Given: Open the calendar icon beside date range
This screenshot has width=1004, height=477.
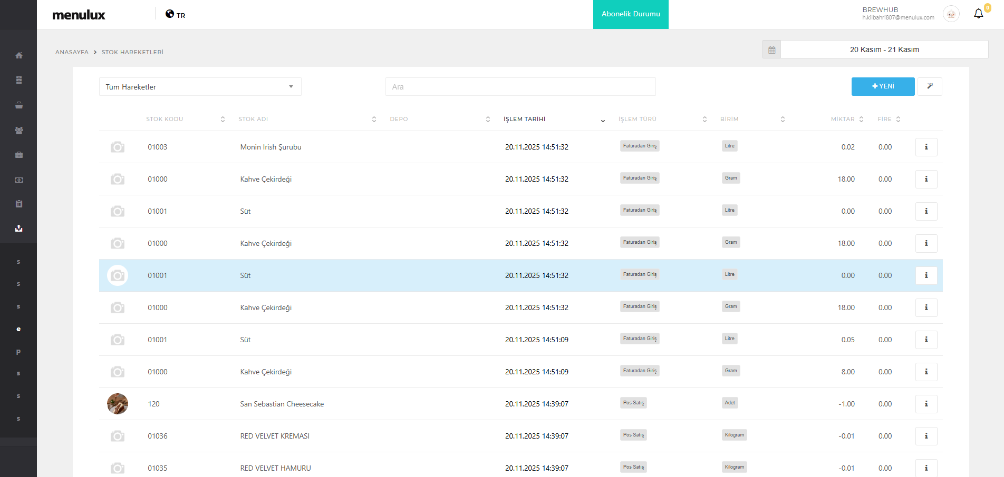Looking at the screenshot, I should point(771,49).
